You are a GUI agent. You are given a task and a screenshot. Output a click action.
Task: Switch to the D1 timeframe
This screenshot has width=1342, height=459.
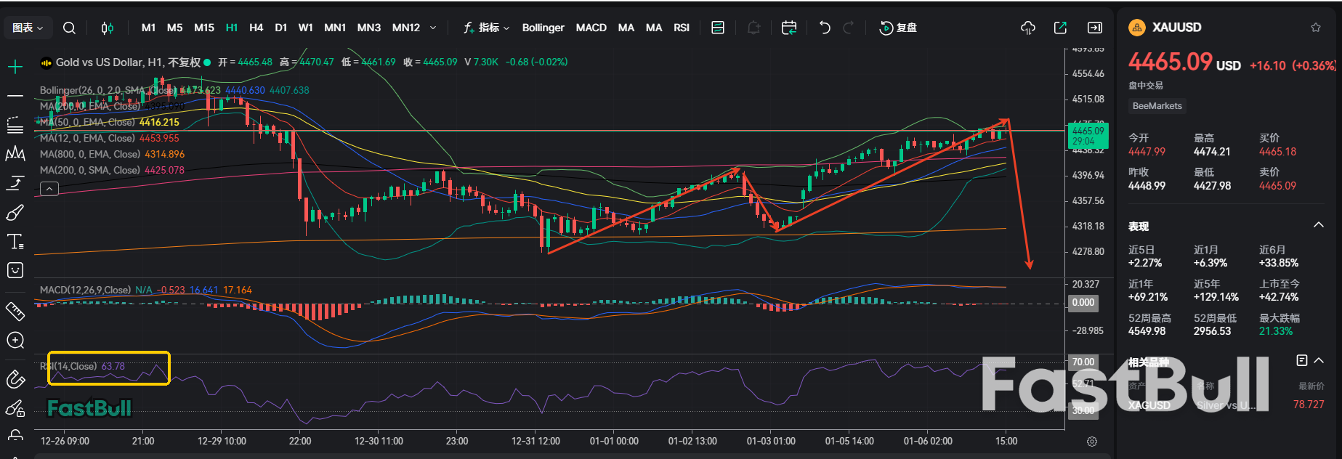coord(280,28)
